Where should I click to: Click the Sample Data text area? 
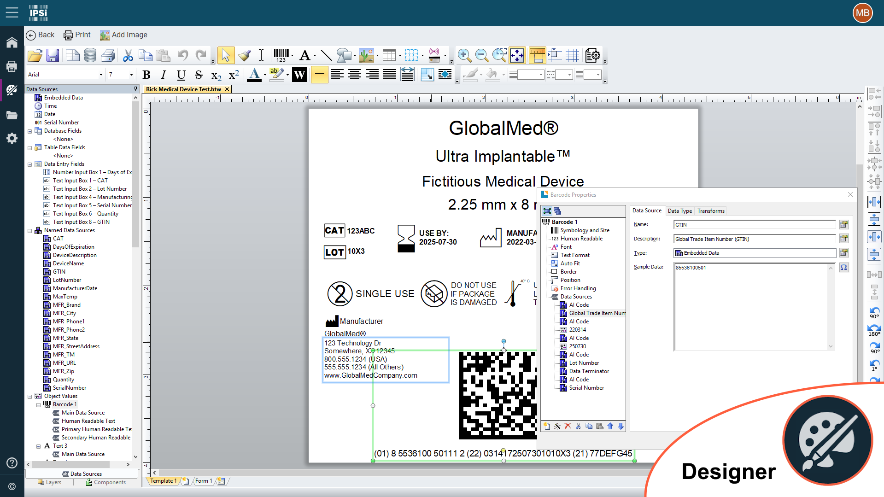[754, 307]
